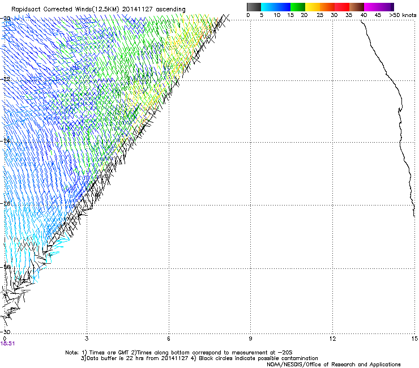
Task: Click the magenta 40-45 knots color swatch
Action: [x=371, y=7]
